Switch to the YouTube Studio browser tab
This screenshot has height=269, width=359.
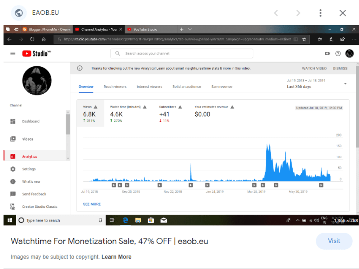pos(151,29)
